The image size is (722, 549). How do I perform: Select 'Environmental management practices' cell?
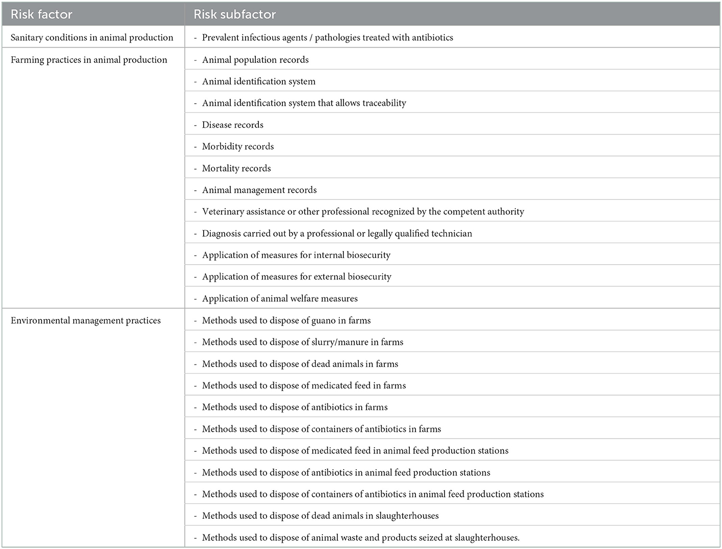[93, 428]
